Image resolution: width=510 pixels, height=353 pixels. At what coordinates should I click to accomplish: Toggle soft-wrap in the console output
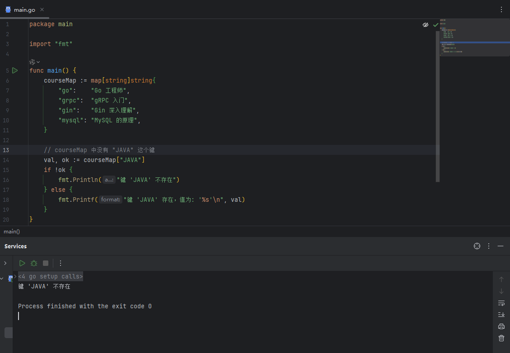(x=501, y=303)
